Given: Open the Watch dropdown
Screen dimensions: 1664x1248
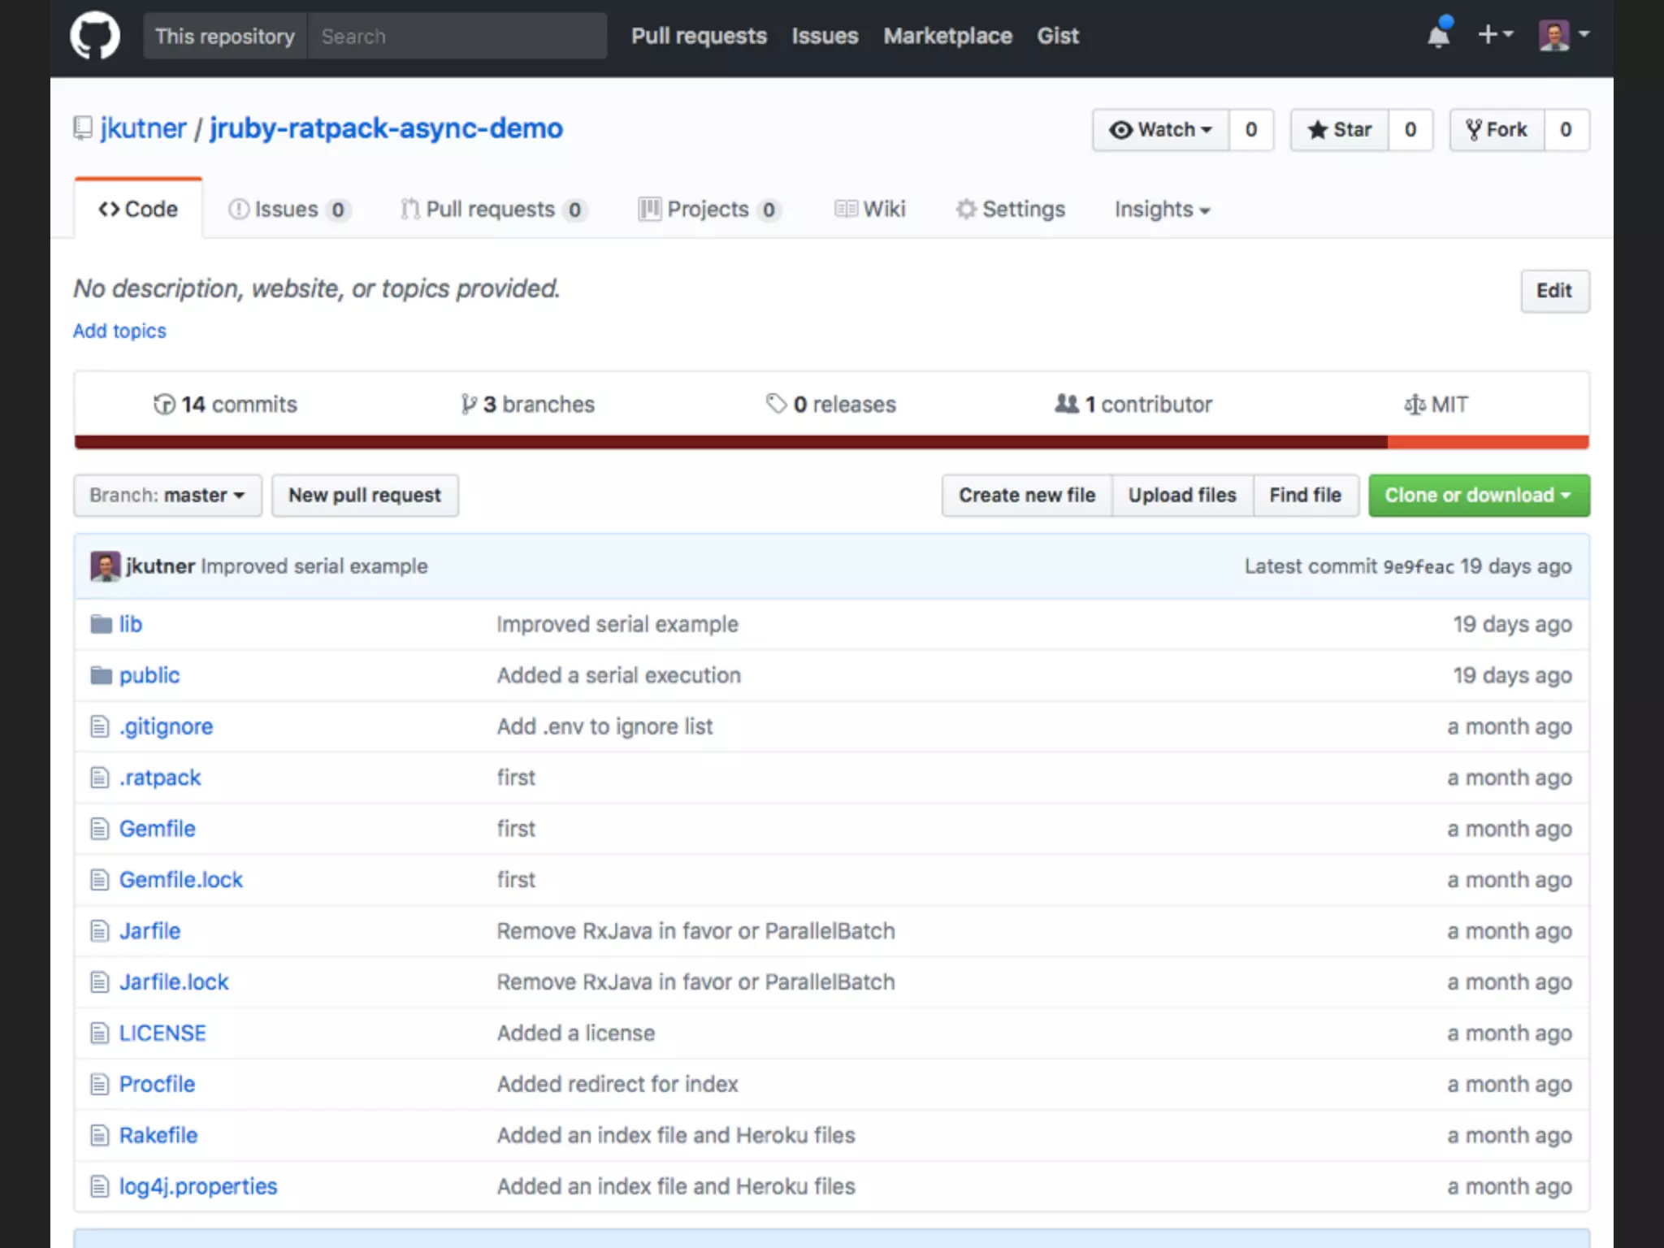Looking at the screenshot, I should click(x=1160, y=130).
